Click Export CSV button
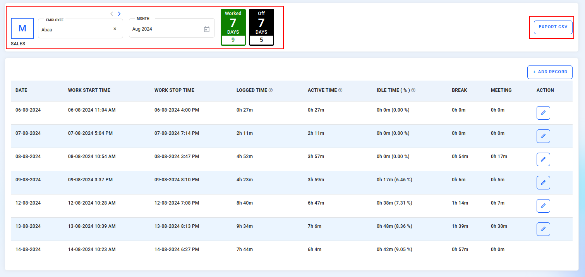 [553, 27]
